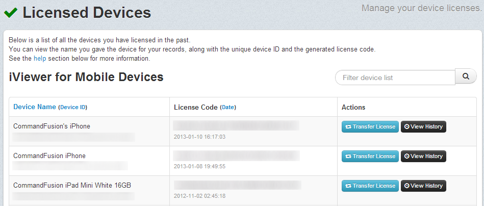Screen dimensions: 484x206
Task: Click the 2012-11-02 02:45:18 license date
Action: (x=199, y=196)
